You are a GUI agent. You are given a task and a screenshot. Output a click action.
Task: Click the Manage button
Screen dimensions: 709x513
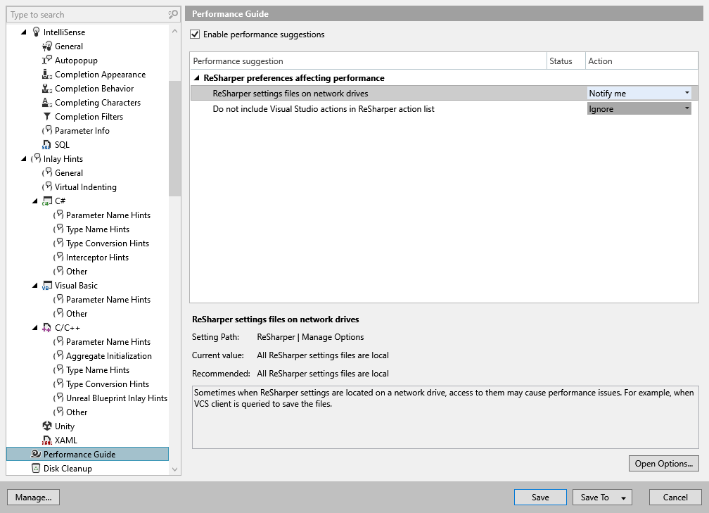click(x=33, y=498)
